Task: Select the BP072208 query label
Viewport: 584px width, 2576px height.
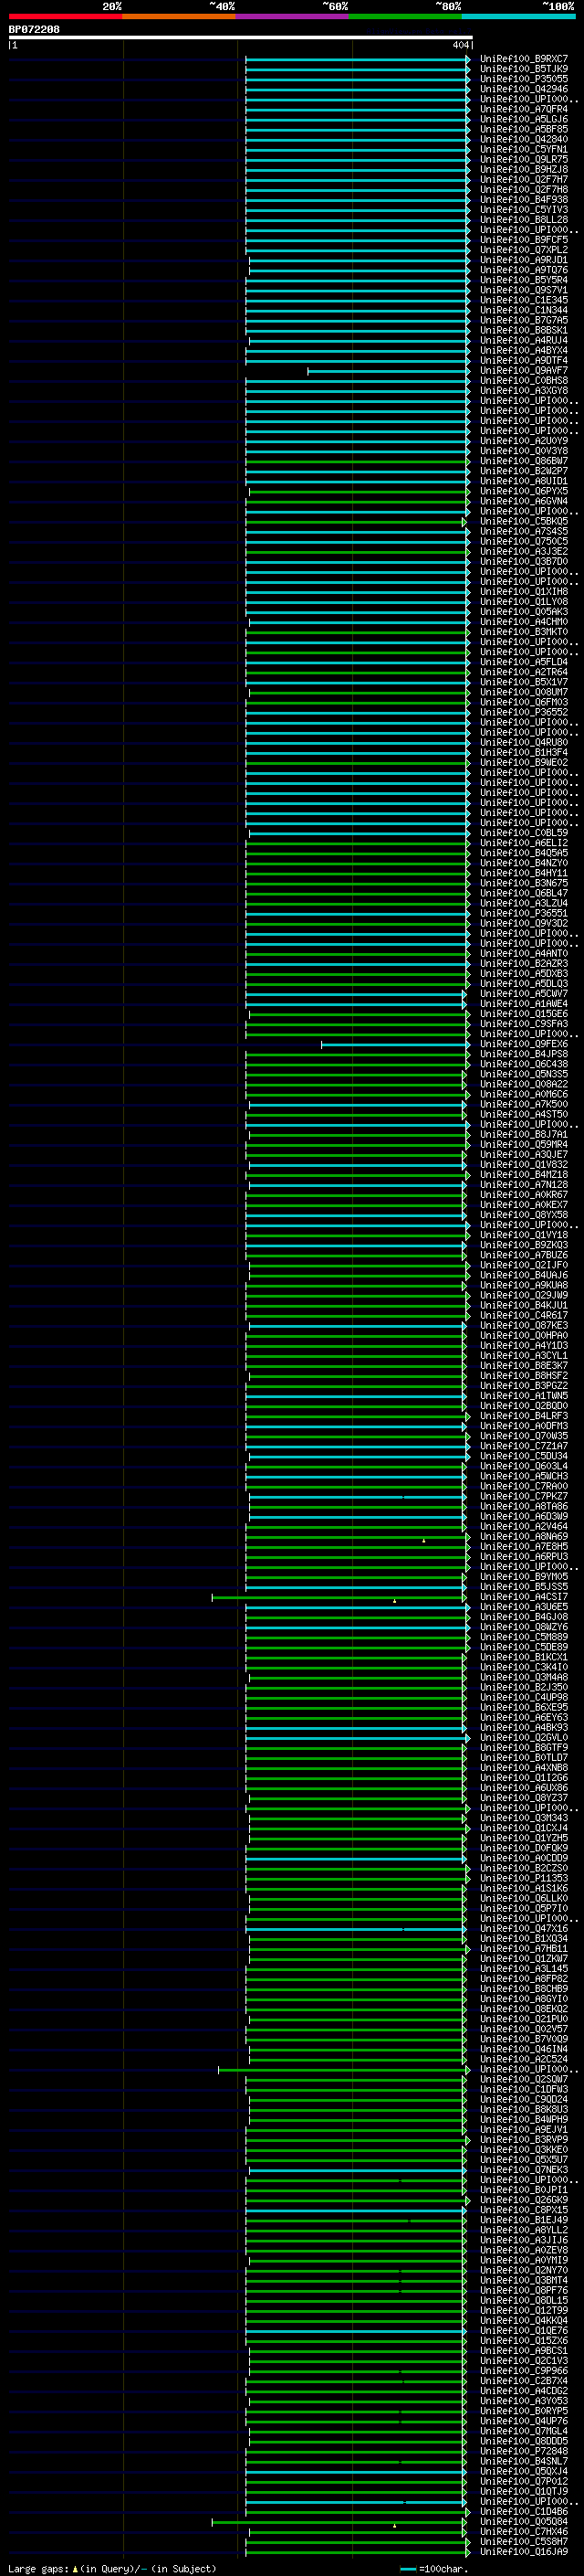Action: (x=34, y=29)
